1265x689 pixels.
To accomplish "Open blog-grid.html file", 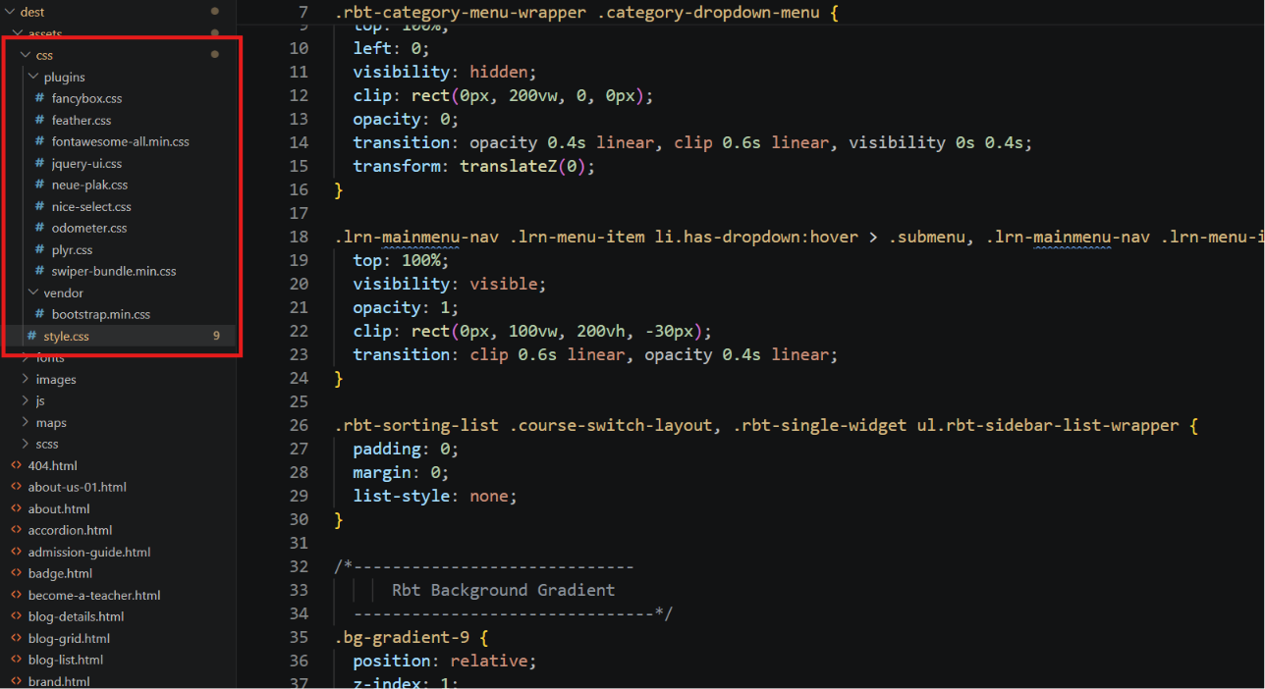I will click(69, 638).
